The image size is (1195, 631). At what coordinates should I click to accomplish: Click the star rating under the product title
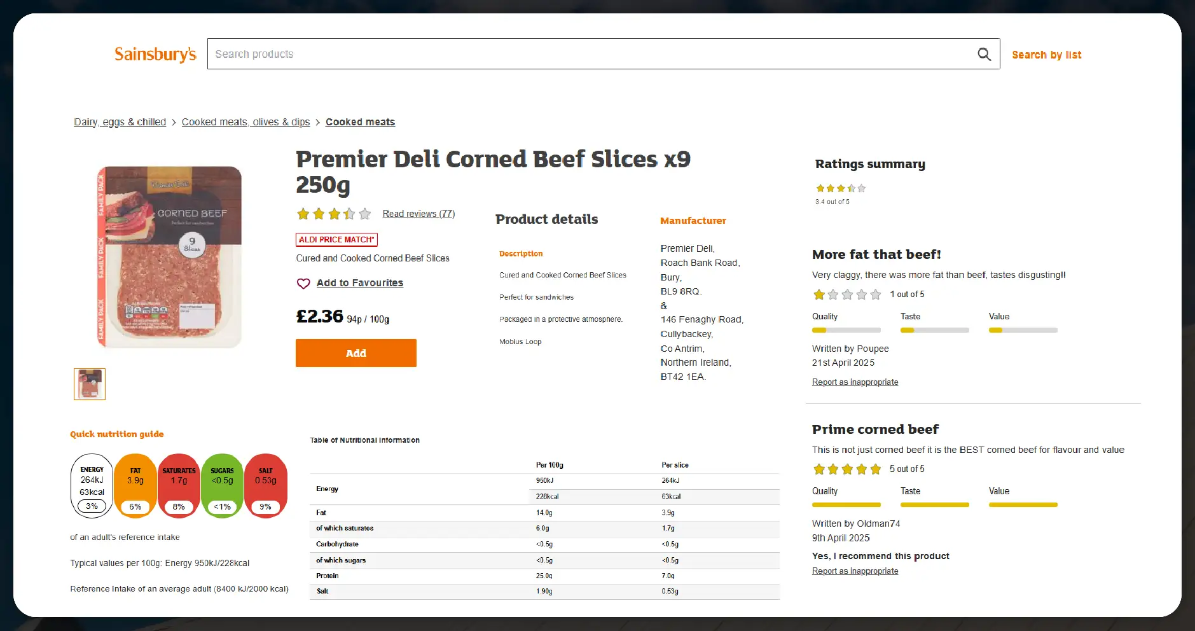click(333, 214)
